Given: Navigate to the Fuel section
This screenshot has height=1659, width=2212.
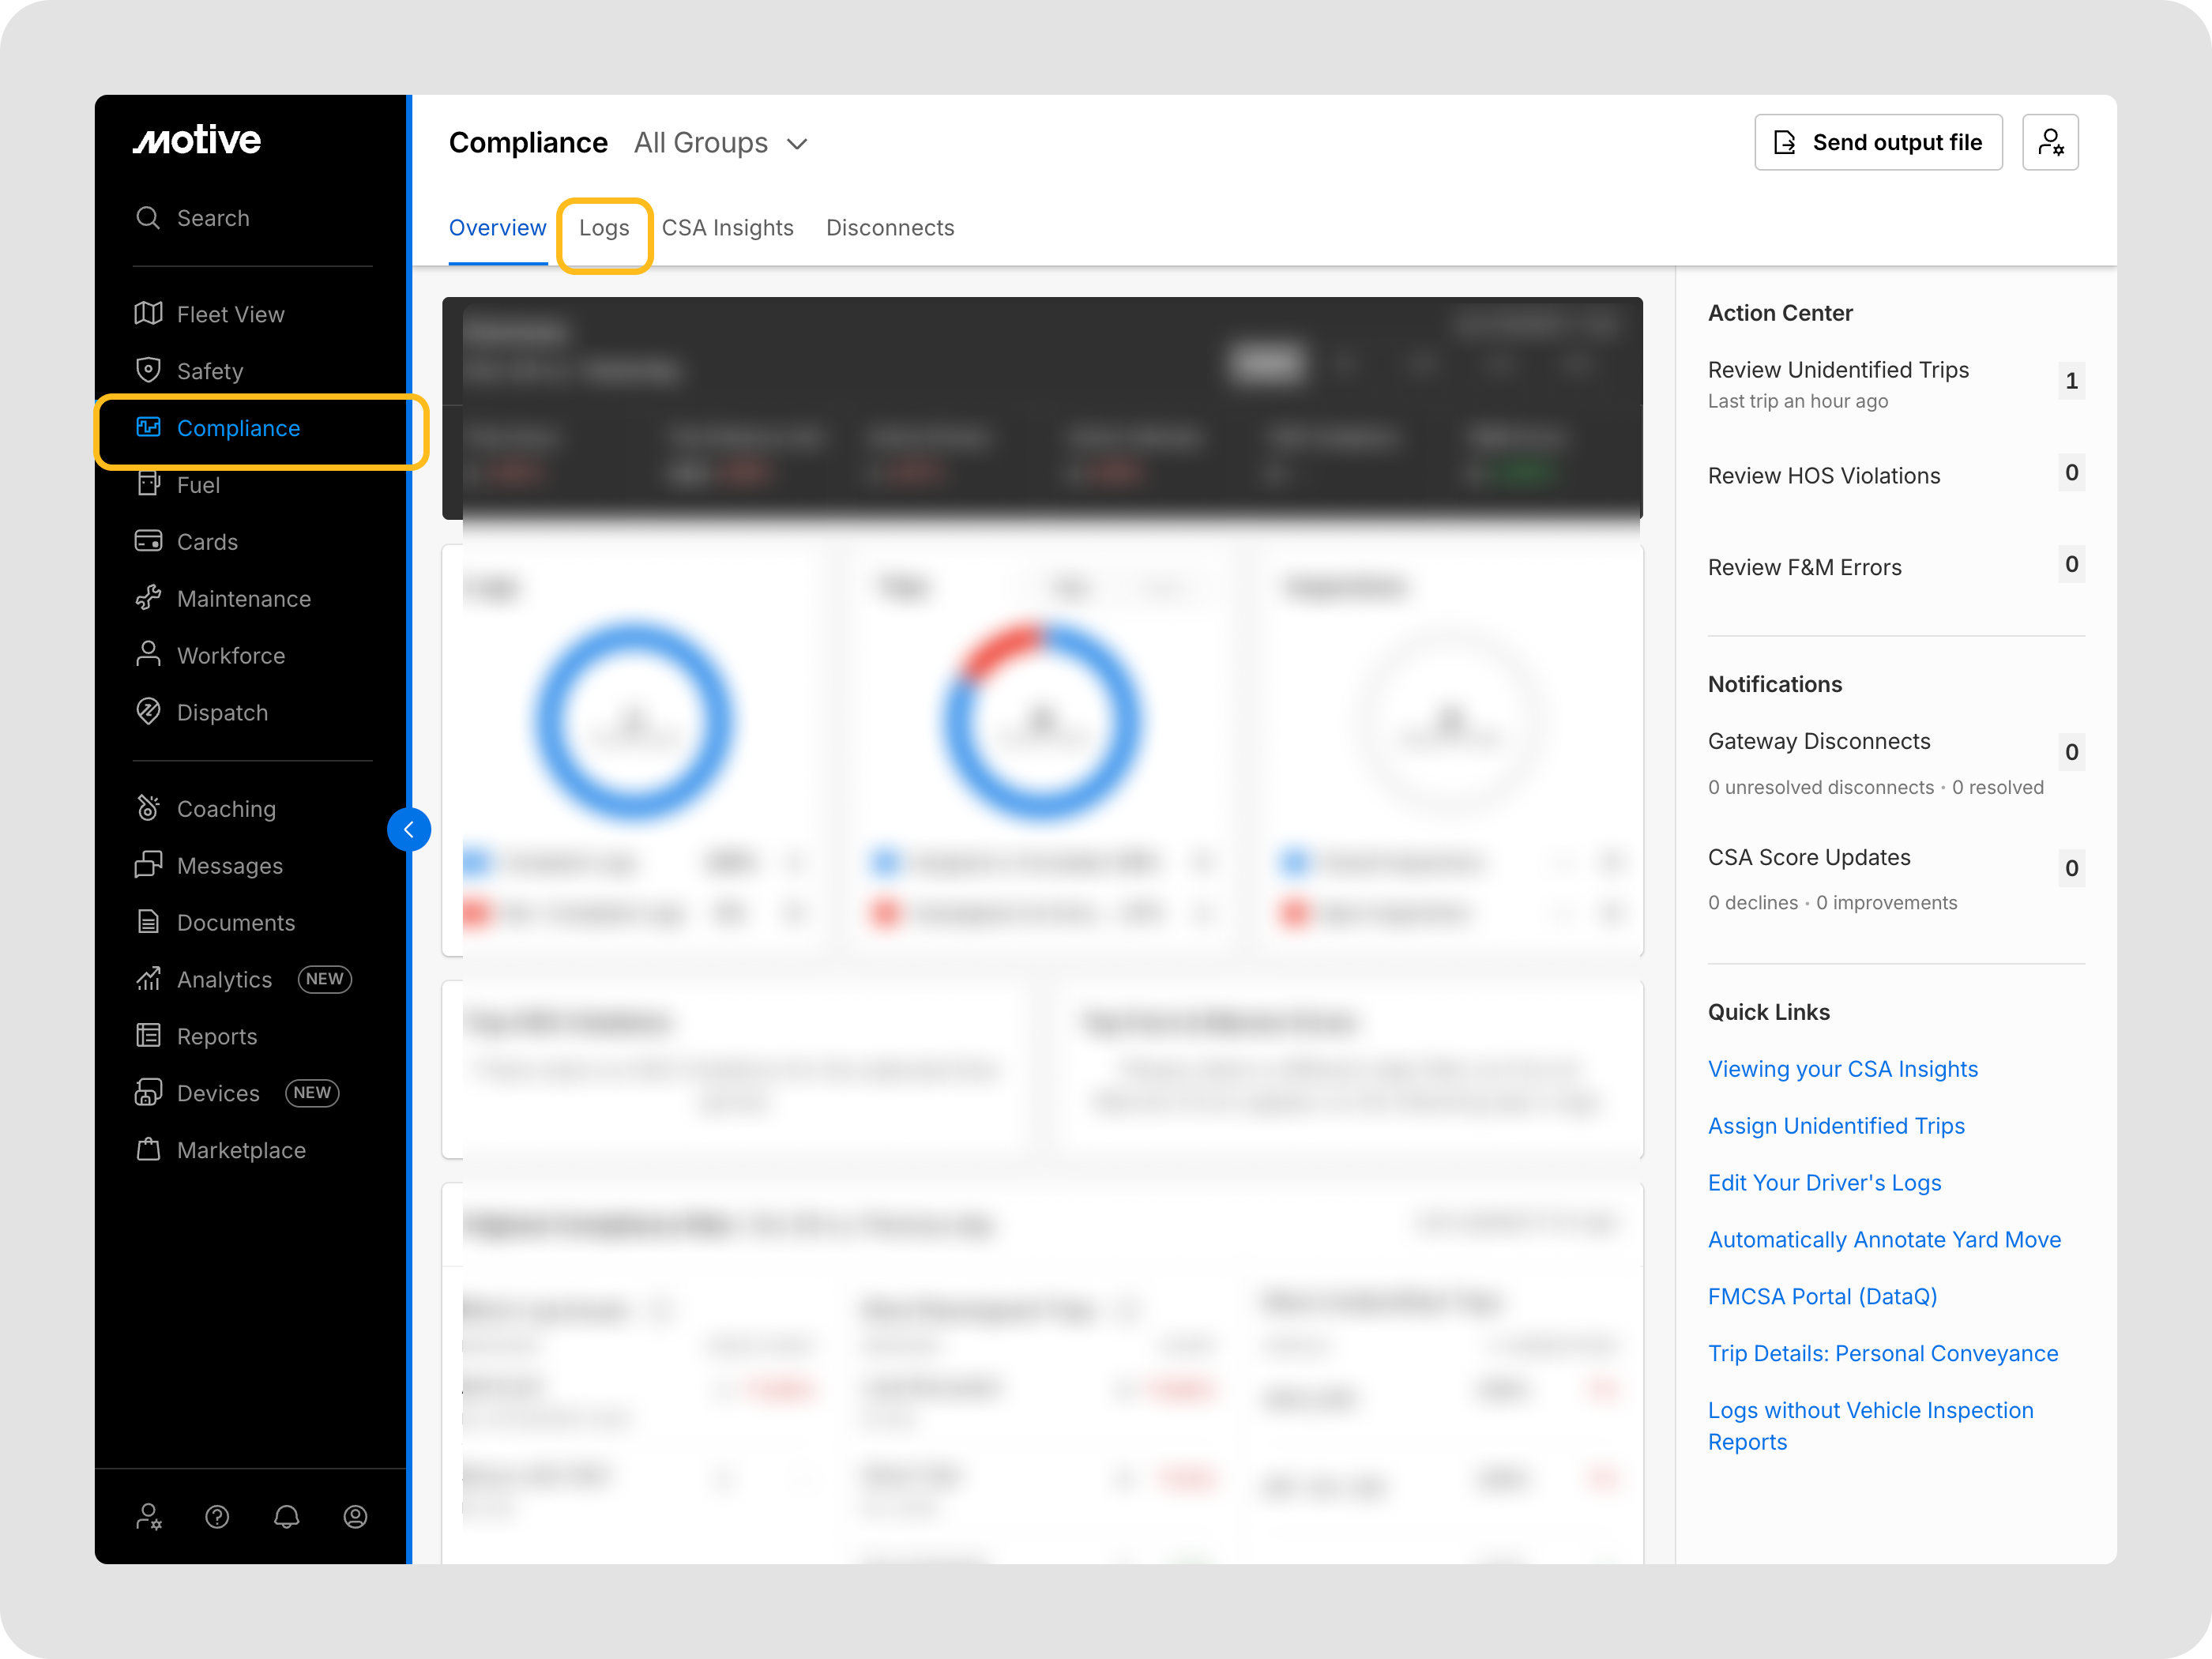Looking at the screenshot, I should point(198,485).
